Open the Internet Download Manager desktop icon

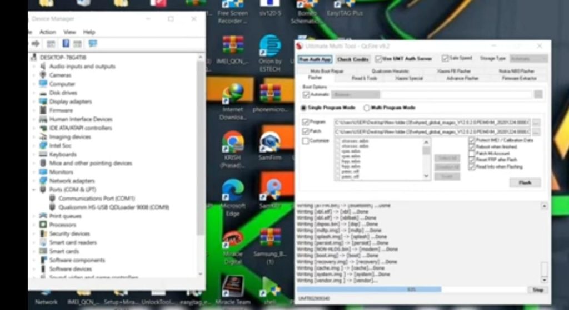232,93
